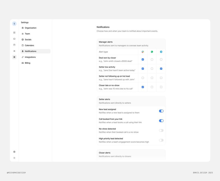
Task: Click the globe icon at the rail bottom
Action: 14,152
